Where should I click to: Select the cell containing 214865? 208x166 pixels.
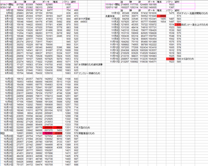click(125, 5)
